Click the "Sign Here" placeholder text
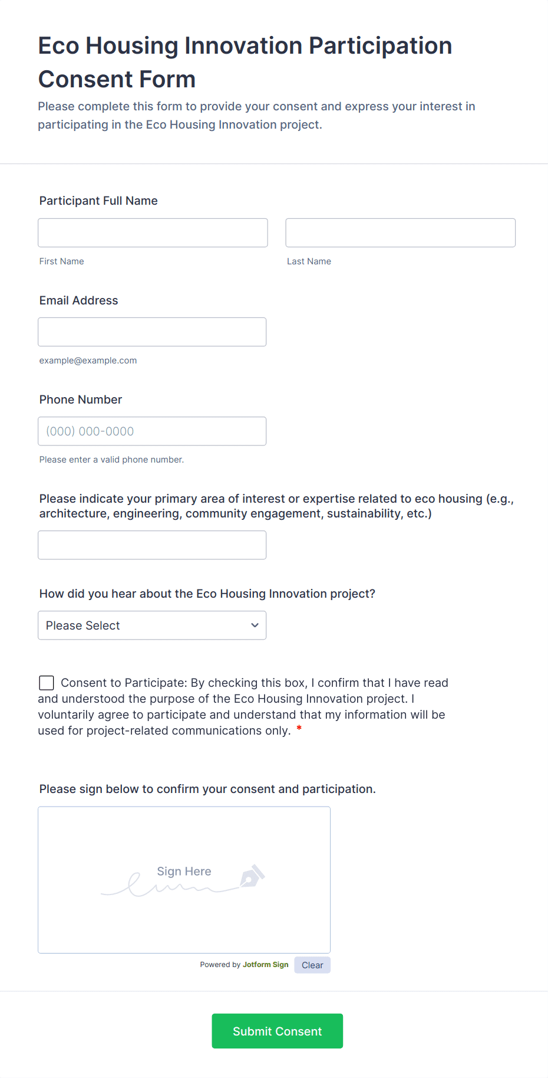The image size is (548, 1078). tap(184, 871)
